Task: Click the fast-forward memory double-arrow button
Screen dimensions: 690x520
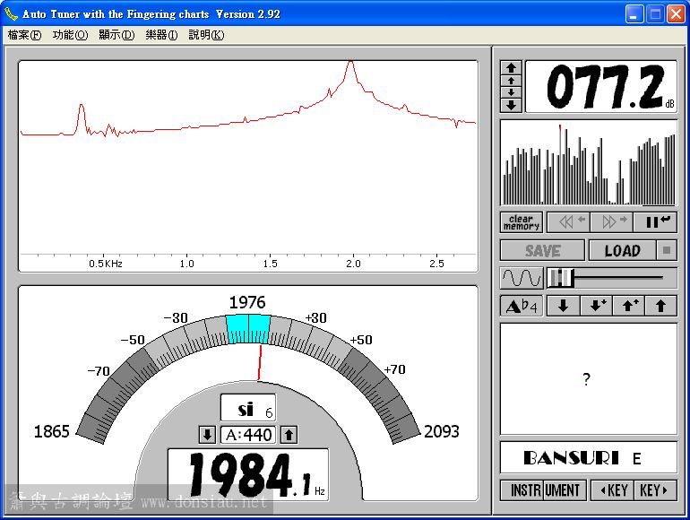Action: 611,222
